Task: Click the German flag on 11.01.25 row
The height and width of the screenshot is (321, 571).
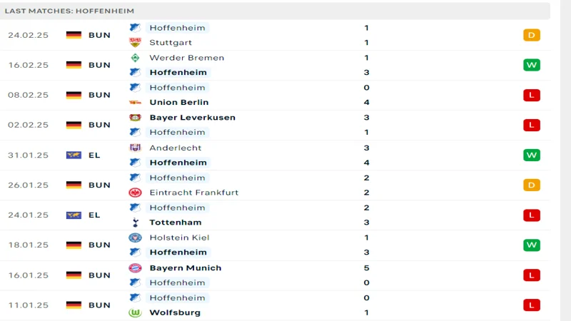Action: coord(74,305)
